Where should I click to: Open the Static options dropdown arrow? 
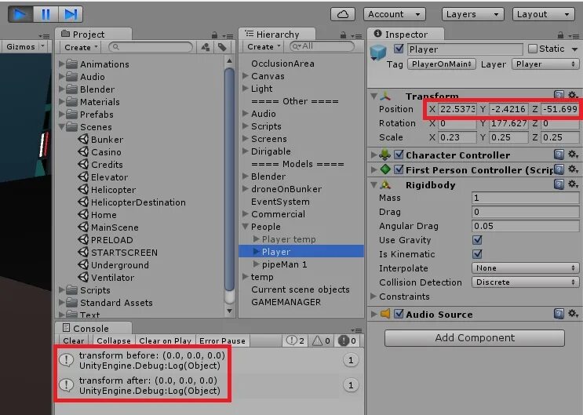tap(574, 49)
